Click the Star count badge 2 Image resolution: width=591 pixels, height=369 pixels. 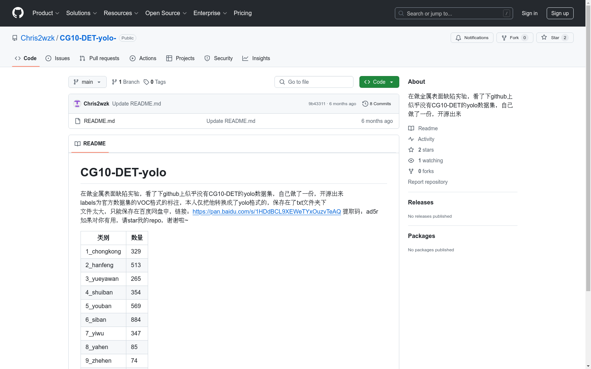tap(565, 38)
